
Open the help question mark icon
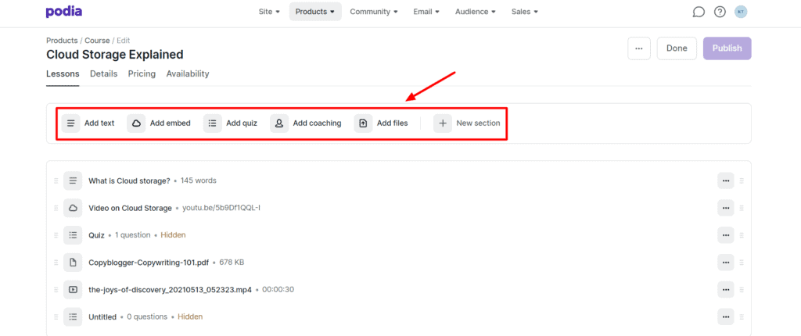[x=720, y=12]
